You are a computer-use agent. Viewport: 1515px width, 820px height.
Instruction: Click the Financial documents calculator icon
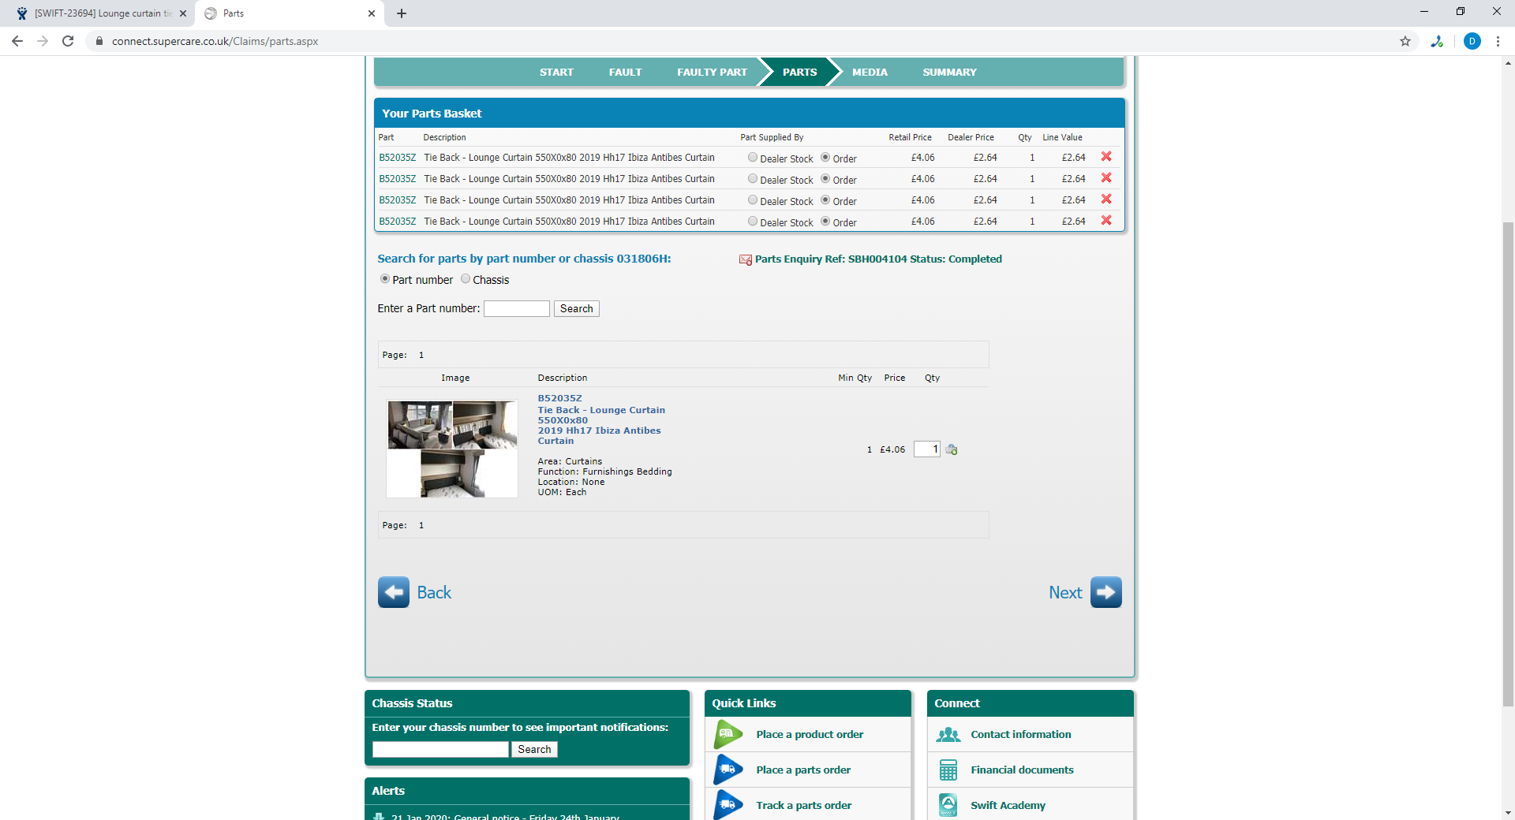coord(948,770)
